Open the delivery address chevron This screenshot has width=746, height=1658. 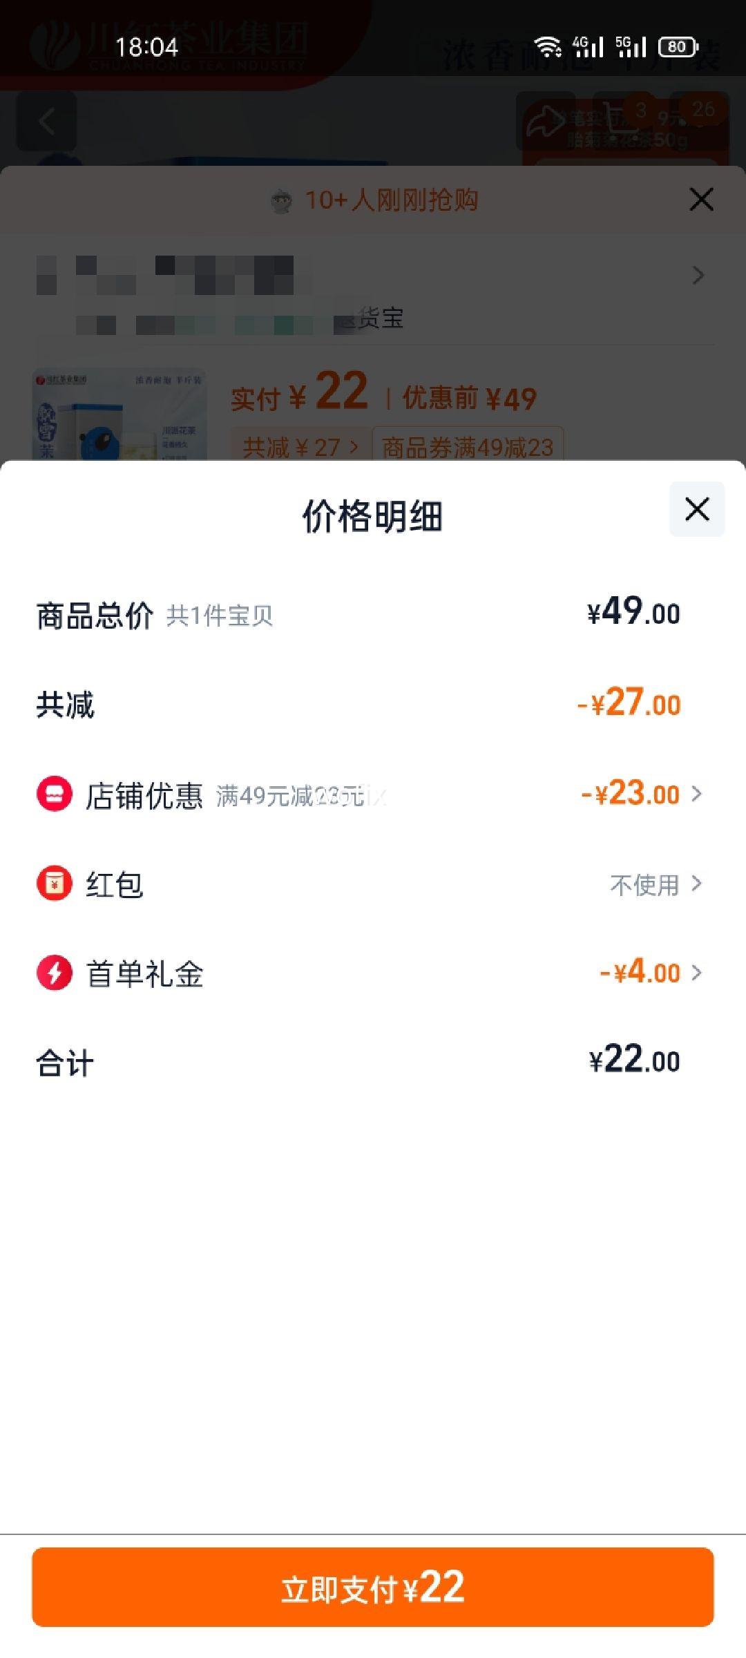(698, 276)
